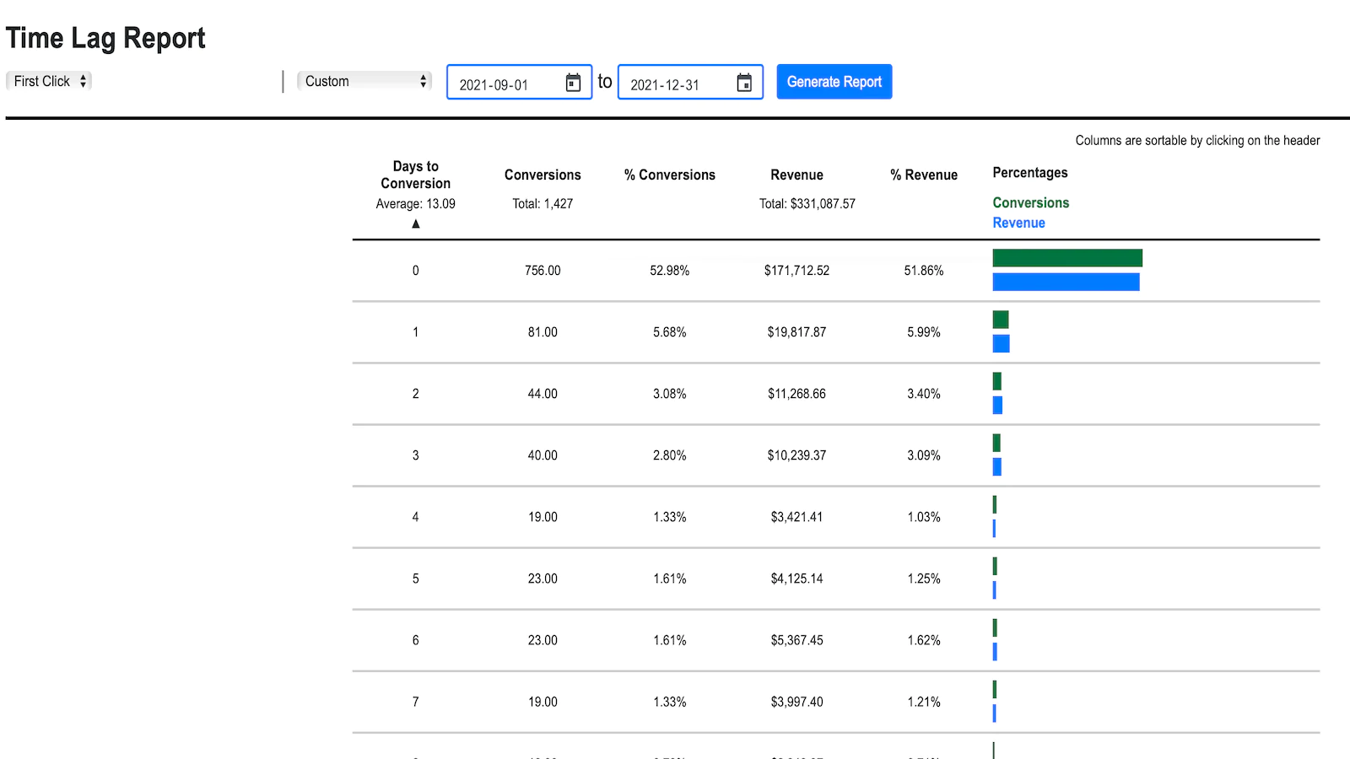
Task: Sort table by % Conversions column
Action: point(670,175)
